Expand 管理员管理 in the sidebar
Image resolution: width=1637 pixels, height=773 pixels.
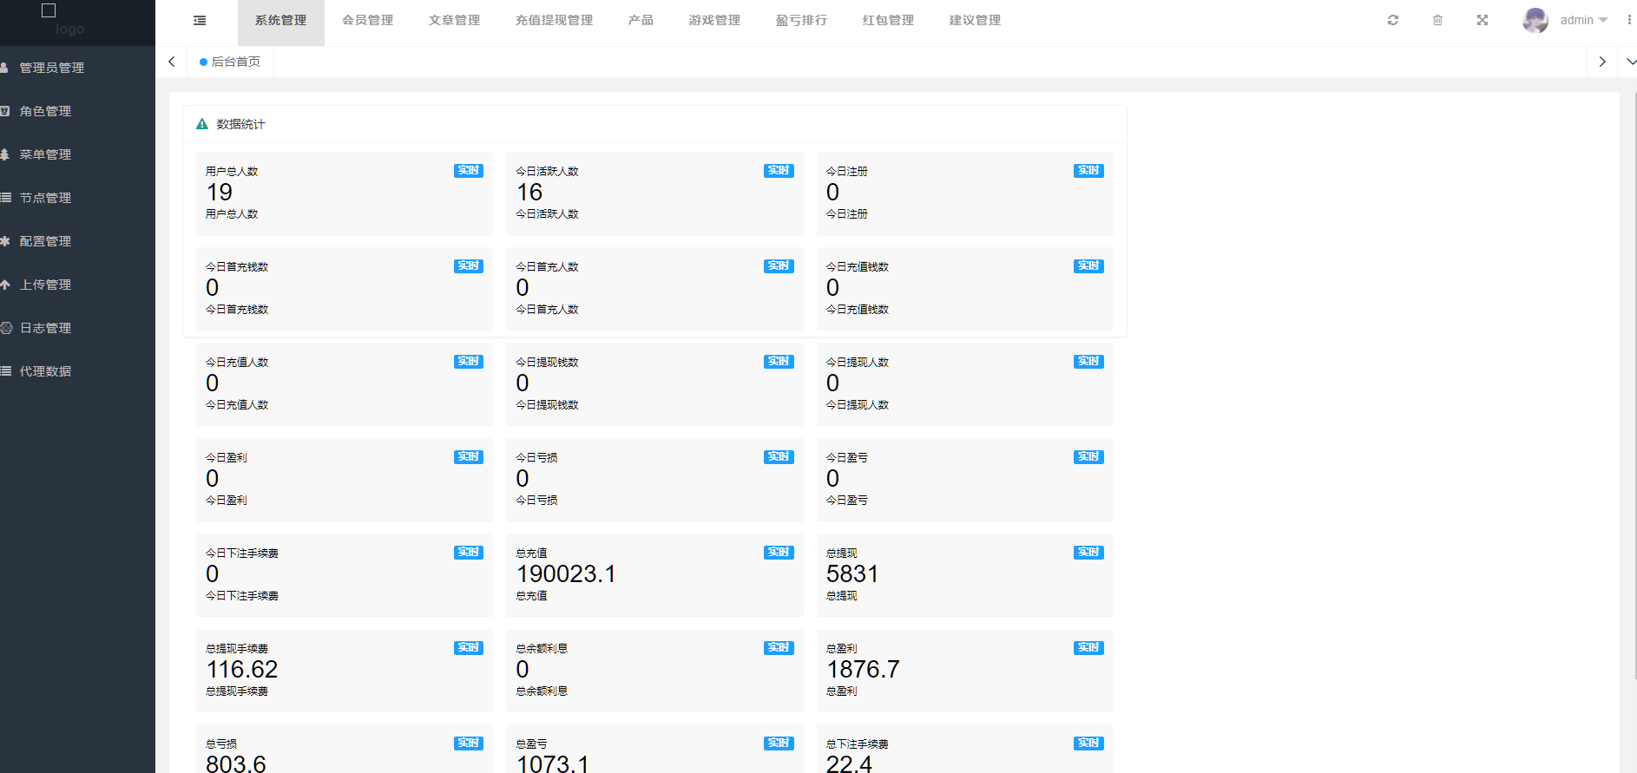click(x=52, y=68)
